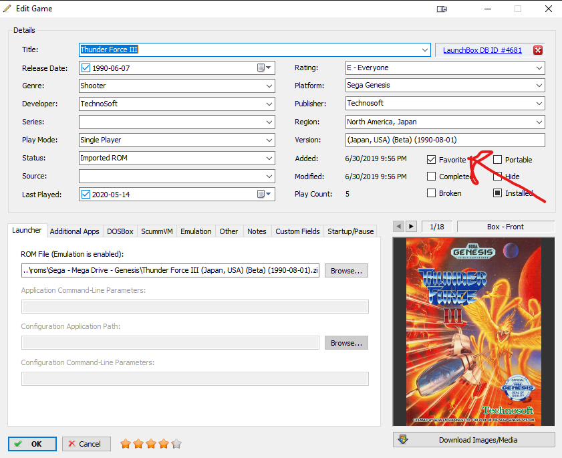This screenshot has width=562, height=458.
Task: Expand the Publisher dropdown
Action: (x=539, y=103)
